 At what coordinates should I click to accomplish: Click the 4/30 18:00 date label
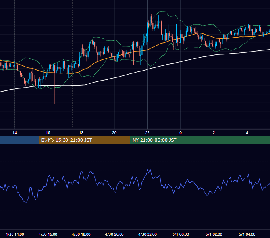[x=81, y=234]
